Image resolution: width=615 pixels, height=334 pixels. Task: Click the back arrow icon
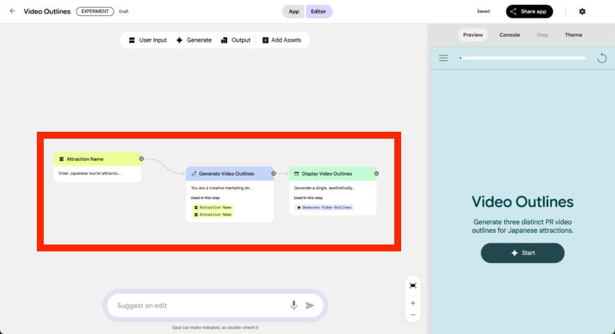12,11
